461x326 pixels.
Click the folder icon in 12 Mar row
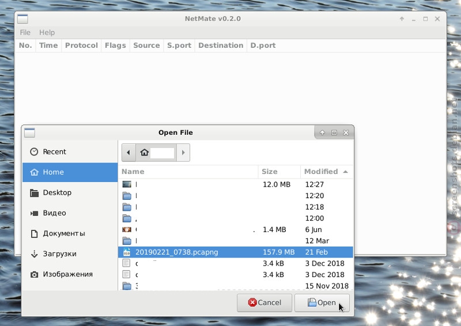[127, 241]
